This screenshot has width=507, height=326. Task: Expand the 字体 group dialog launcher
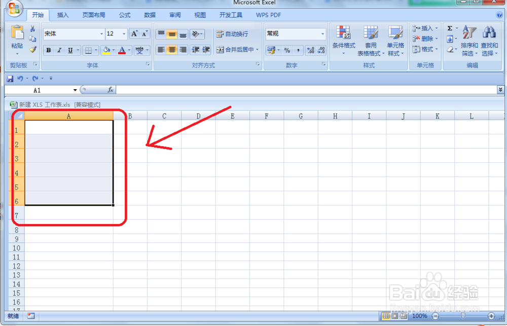point(148,64)
